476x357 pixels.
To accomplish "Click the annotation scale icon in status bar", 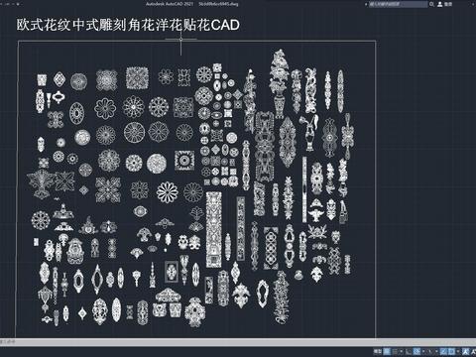I will tap(466, 351).
